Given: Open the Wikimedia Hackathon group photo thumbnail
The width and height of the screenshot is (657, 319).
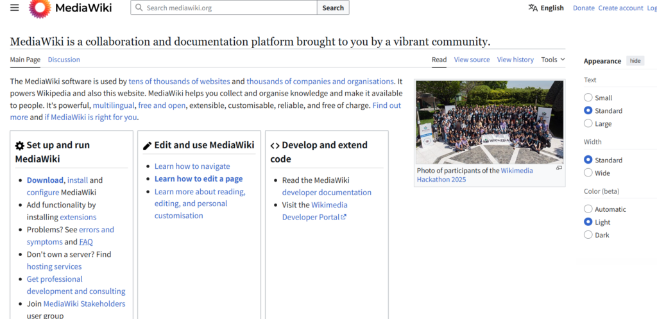Looking at the screenshot, I should [x=490, y=121].
